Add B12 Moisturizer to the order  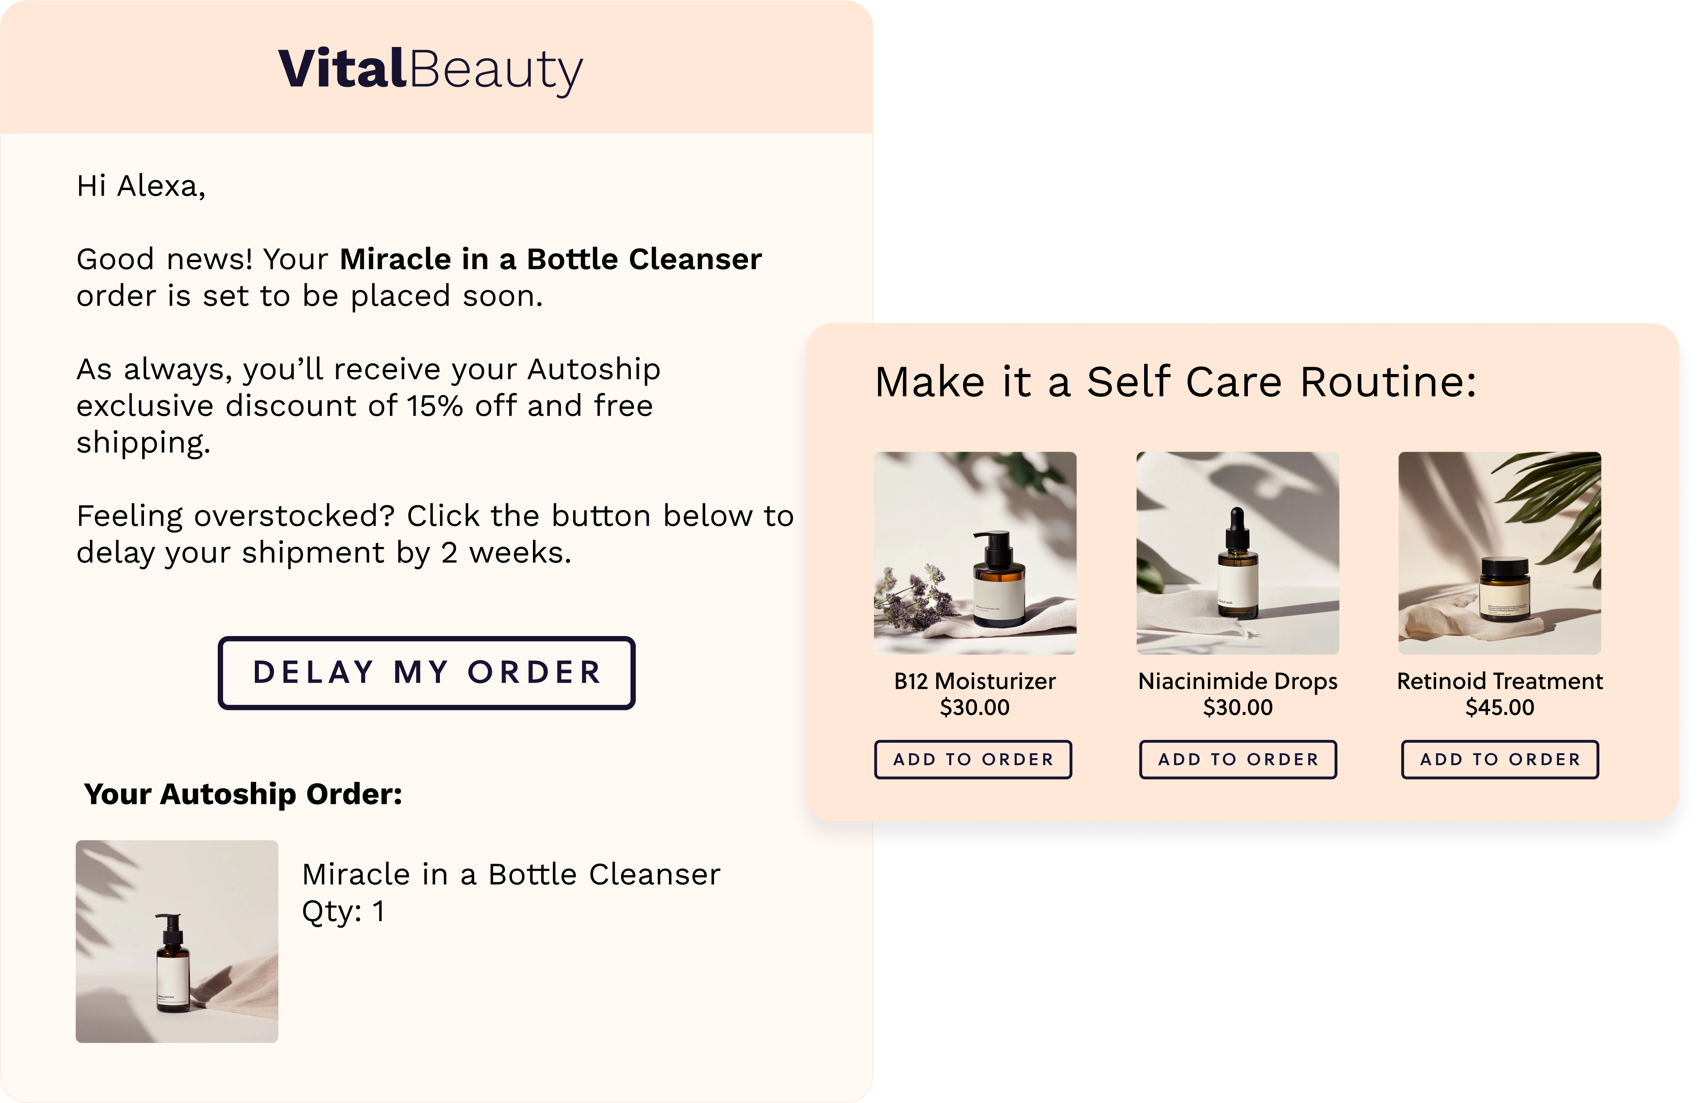point(973,759)
